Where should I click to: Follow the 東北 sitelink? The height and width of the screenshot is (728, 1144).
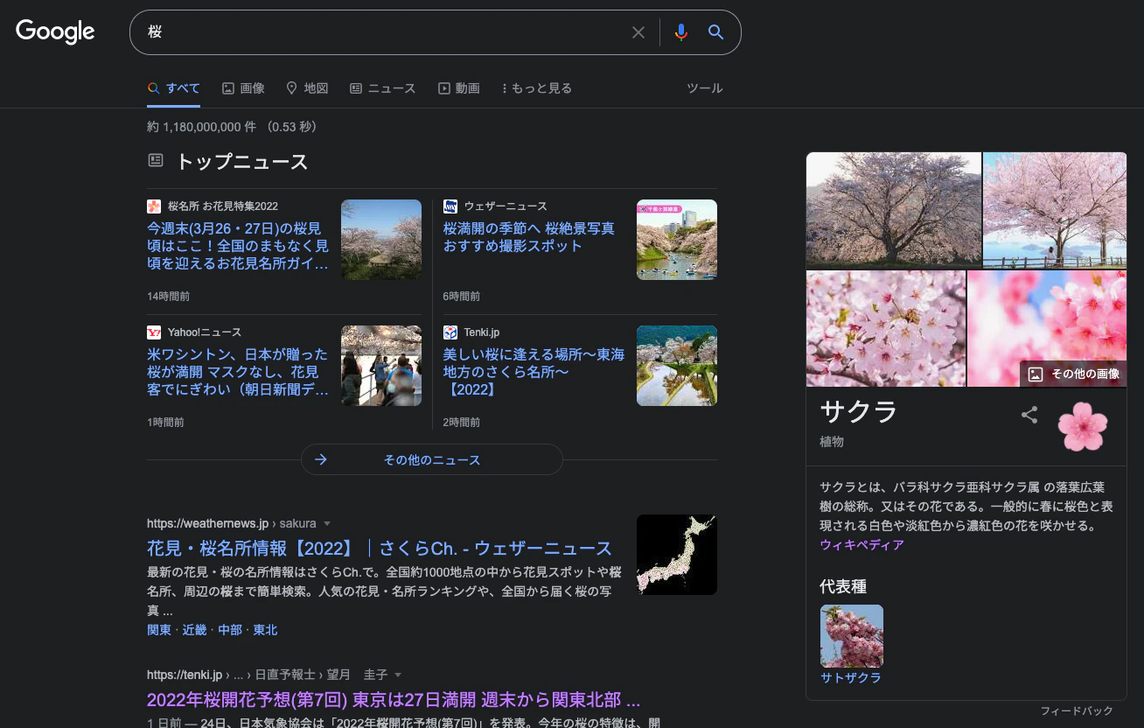pos(265,630)
